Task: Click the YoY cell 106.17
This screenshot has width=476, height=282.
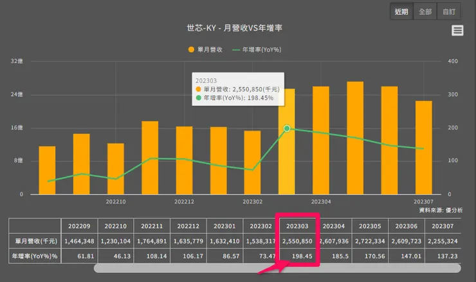Action: coord(188,256)
